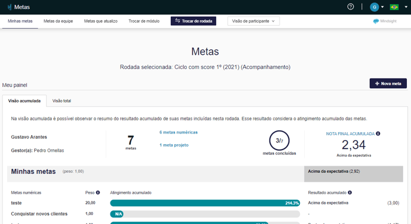Click the 3/7 metas concluídas circle
This screenshot has height=224, width=411.
[x=279, y=141]
